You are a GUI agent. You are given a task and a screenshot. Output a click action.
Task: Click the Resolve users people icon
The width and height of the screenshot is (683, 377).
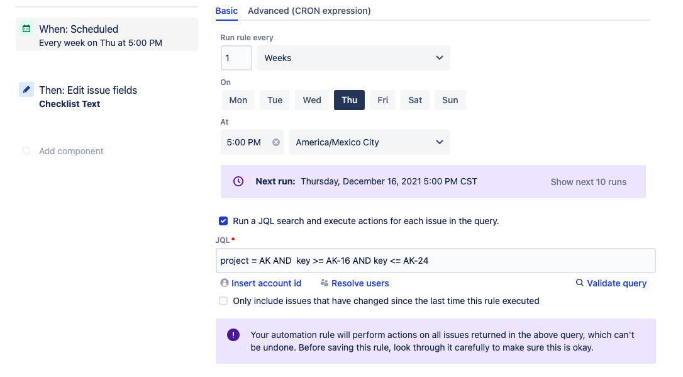pos(325,283)
